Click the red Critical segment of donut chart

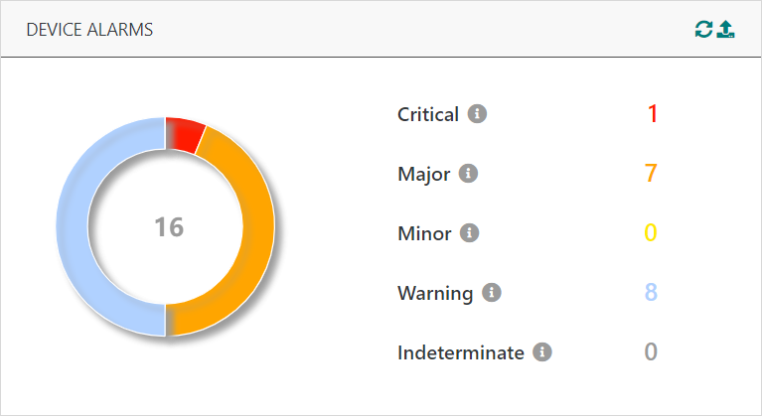click(x=184, y=134)
